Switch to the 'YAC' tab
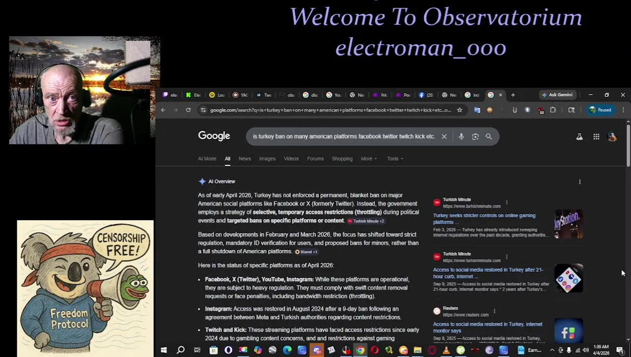631x357 pixels. tap(240, 95)
